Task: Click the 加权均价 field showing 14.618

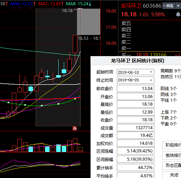Action: pyautogui.click(x=136, y=143)
